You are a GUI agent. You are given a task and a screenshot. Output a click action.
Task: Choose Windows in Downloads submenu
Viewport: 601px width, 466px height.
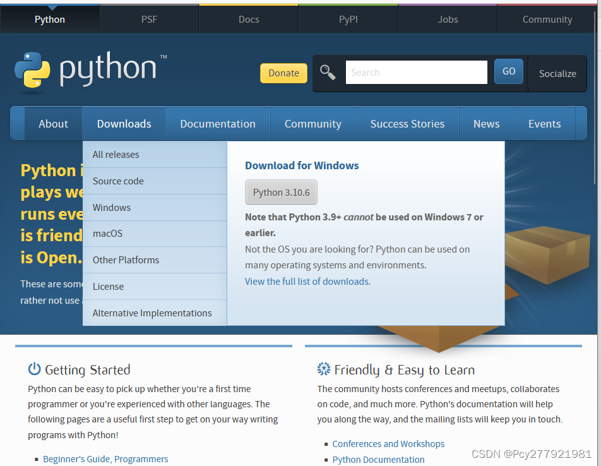pos(155,207)
